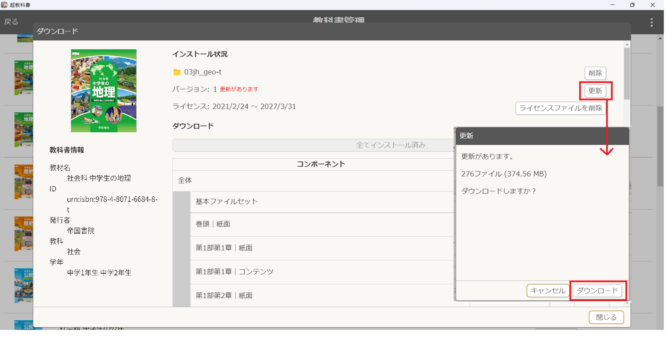This screenshot has height=352, width=668.
Task: Click the 超教科書 app icon in title bar
Action: click(x=4, y=5)
